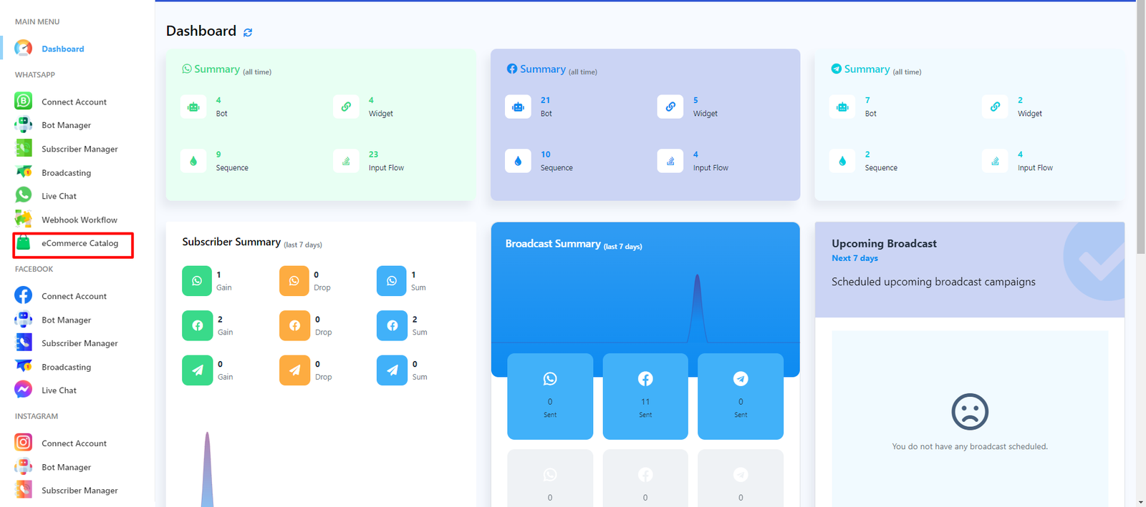Click Facebook 11 Sent broadcast tile
Image resolution: width=1146 pixels, height=507 pixels.
click(x=645, y=396)
